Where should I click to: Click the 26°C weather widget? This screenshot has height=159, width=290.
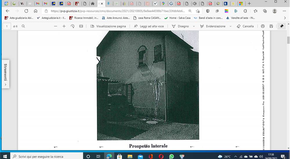224,157
